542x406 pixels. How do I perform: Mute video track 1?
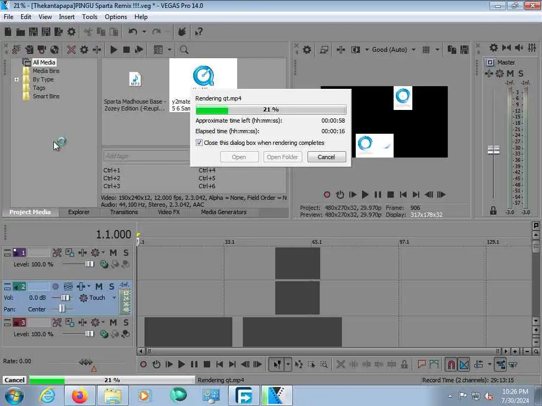(x=113, y=253)
